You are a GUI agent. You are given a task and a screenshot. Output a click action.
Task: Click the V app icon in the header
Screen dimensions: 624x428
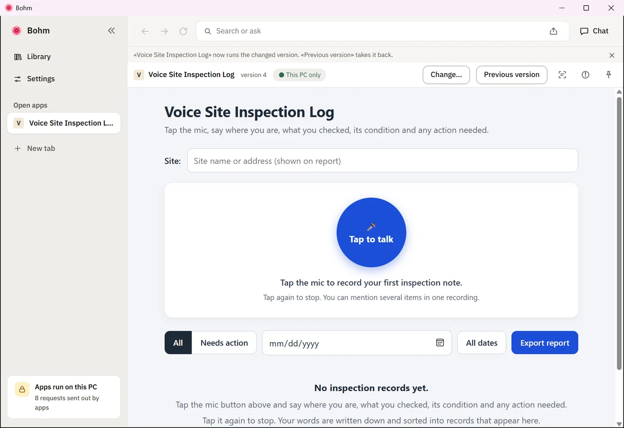(139, 75)
